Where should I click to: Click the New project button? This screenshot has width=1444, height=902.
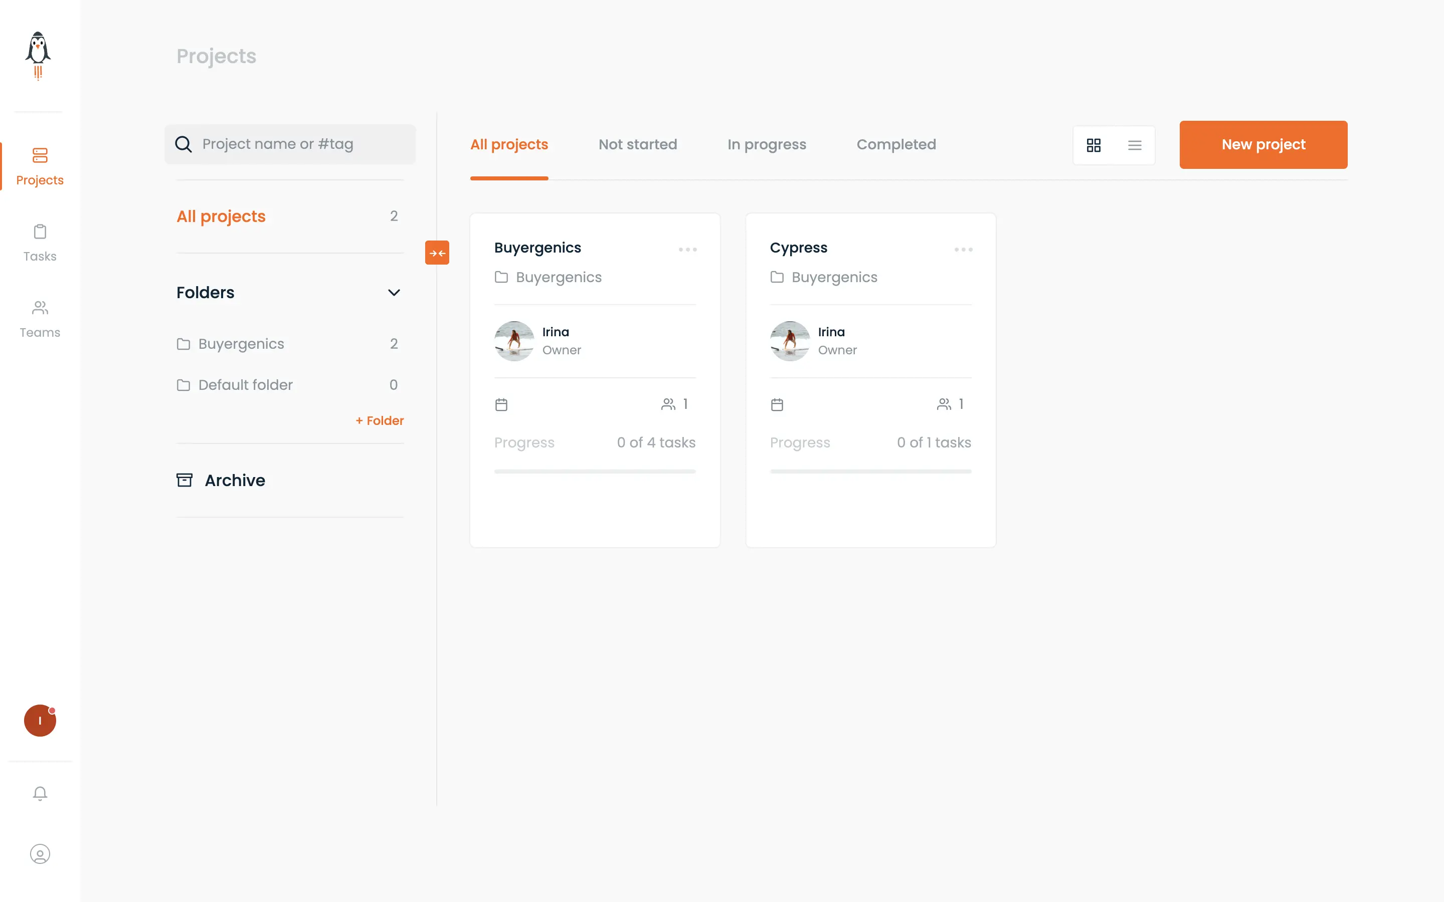click(x=1263, y=145)
